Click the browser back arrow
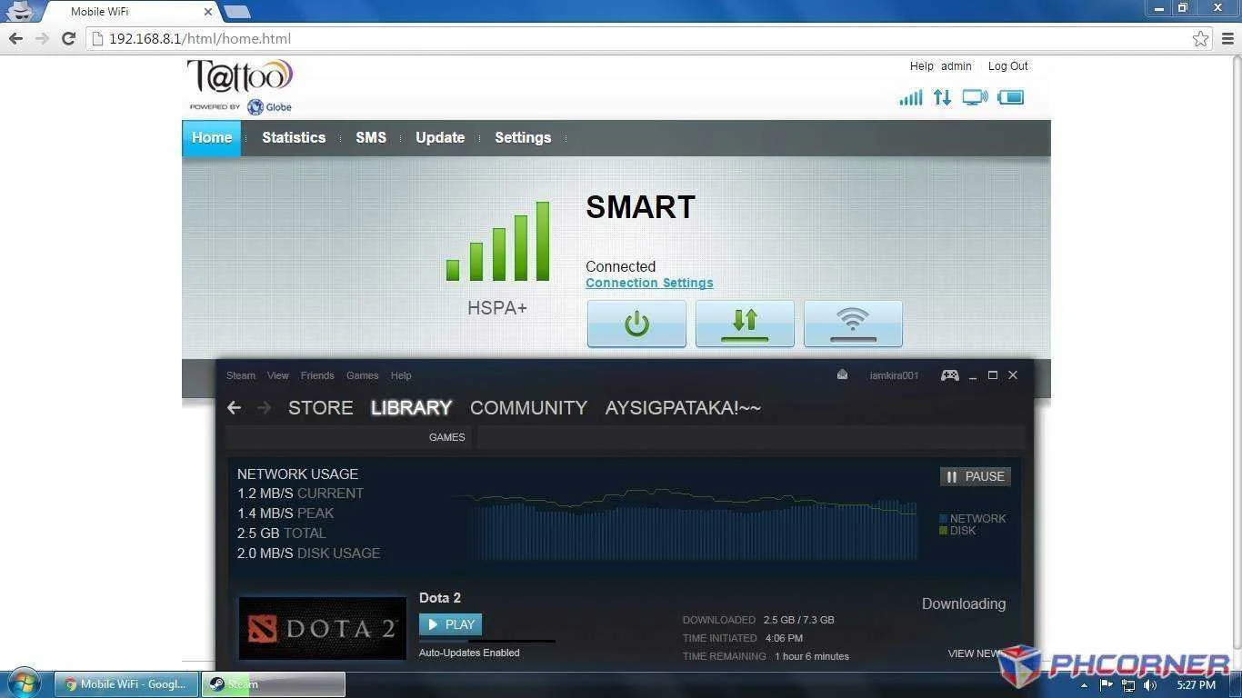Viewport: 1242px width, 698px height. 15,38
